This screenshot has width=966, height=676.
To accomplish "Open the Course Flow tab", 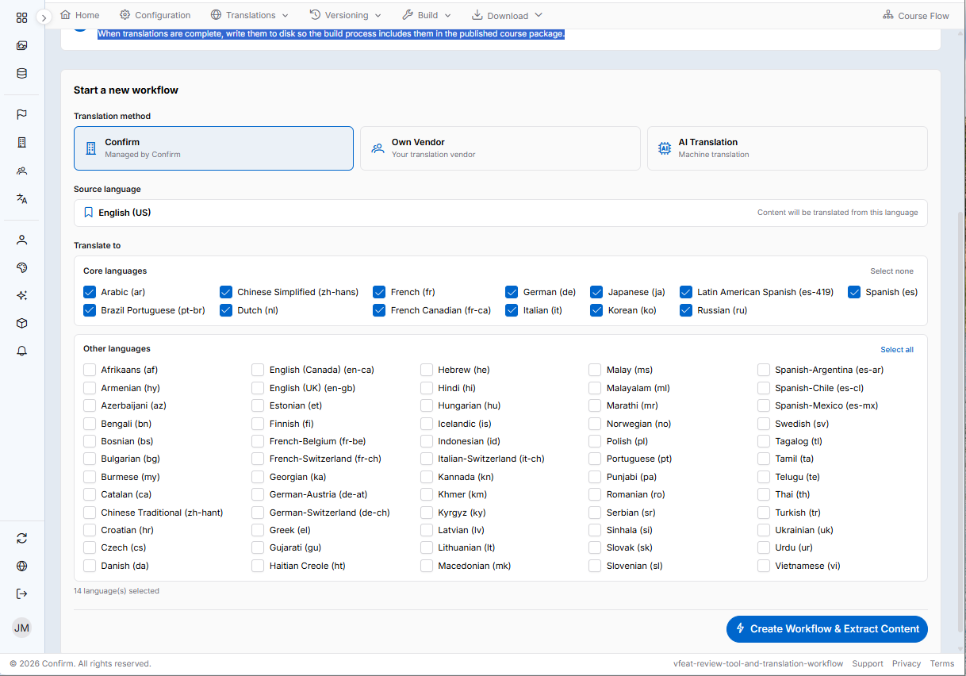I will click(x=916, y=15).
